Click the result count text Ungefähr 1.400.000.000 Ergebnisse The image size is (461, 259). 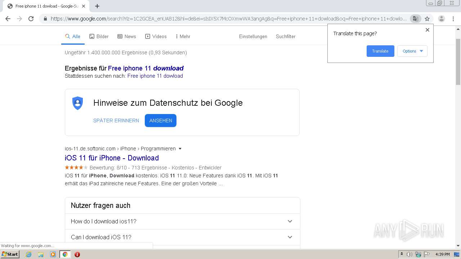point(126,53)
